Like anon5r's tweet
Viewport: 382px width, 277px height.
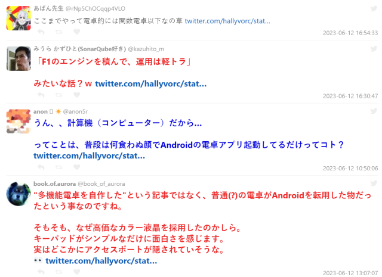[77, 167]
